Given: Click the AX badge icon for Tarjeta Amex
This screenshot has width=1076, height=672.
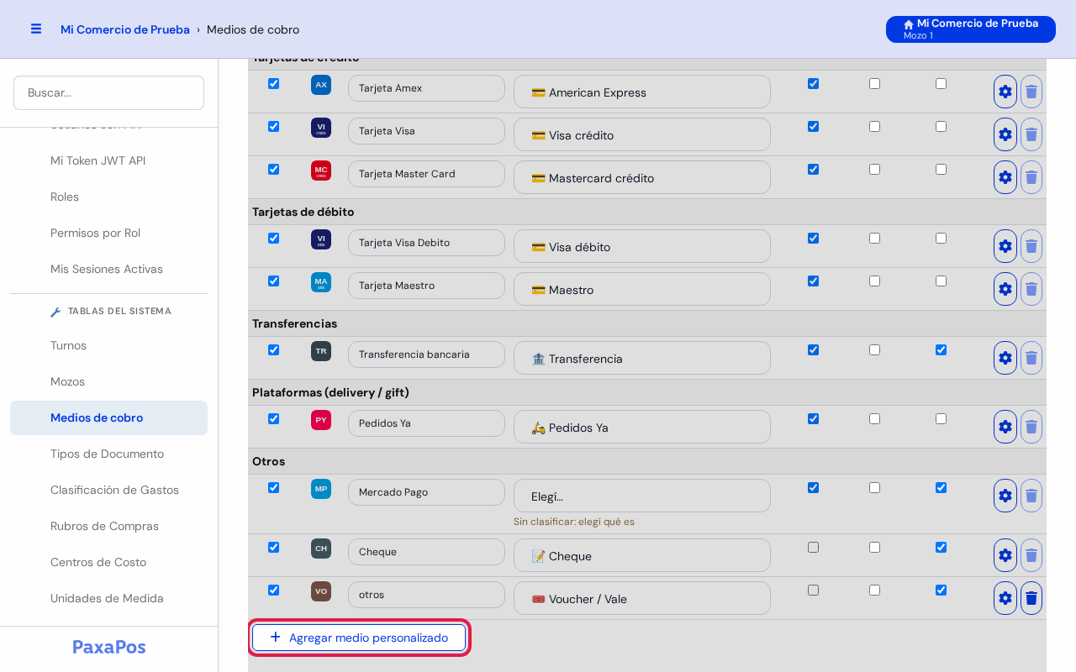Looking at the screenshot, I should click(x=321, y=85).
